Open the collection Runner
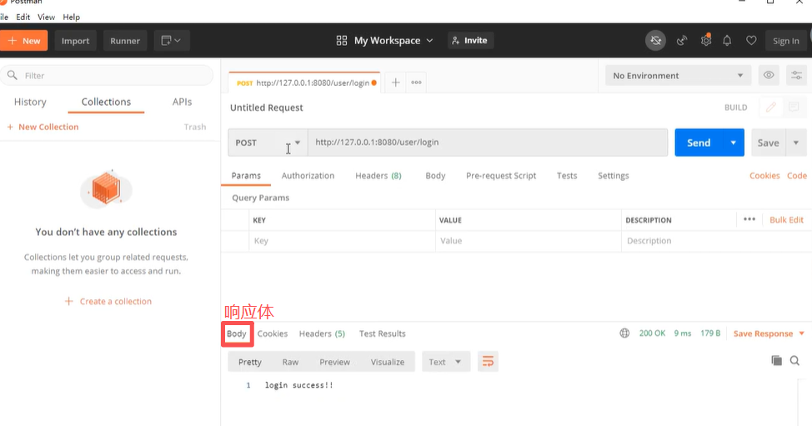This screenshot has width=812, height=426. click(125, 41)
